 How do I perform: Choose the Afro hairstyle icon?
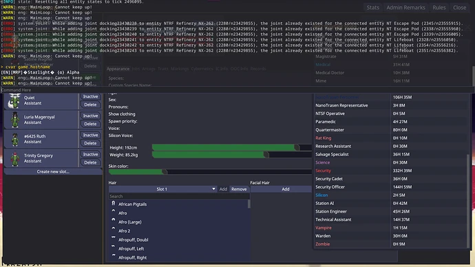[x=114, y=211]
